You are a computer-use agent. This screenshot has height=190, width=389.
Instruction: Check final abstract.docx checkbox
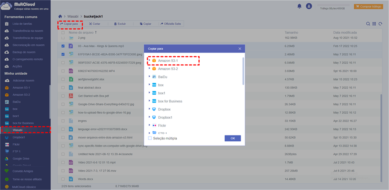(x=63, y=88)
